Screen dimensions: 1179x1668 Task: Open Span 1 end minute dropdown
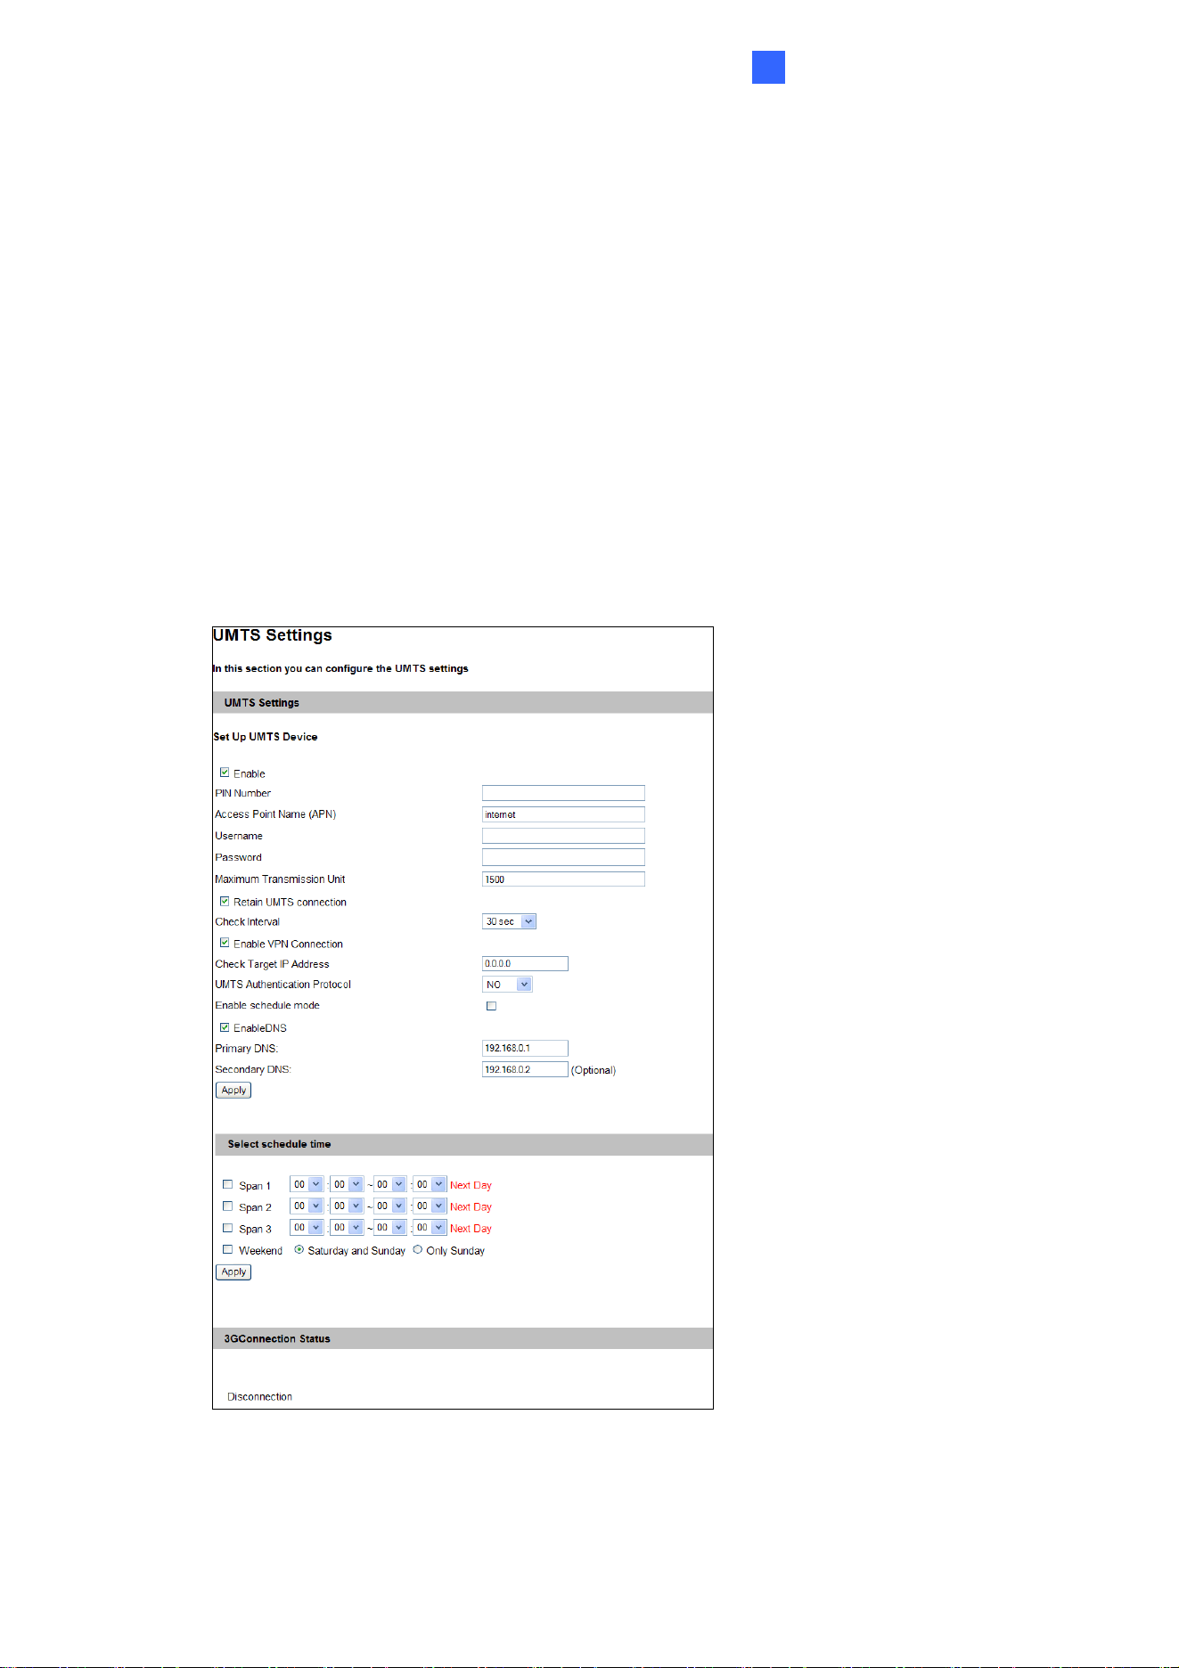[x=430, y=1184]
